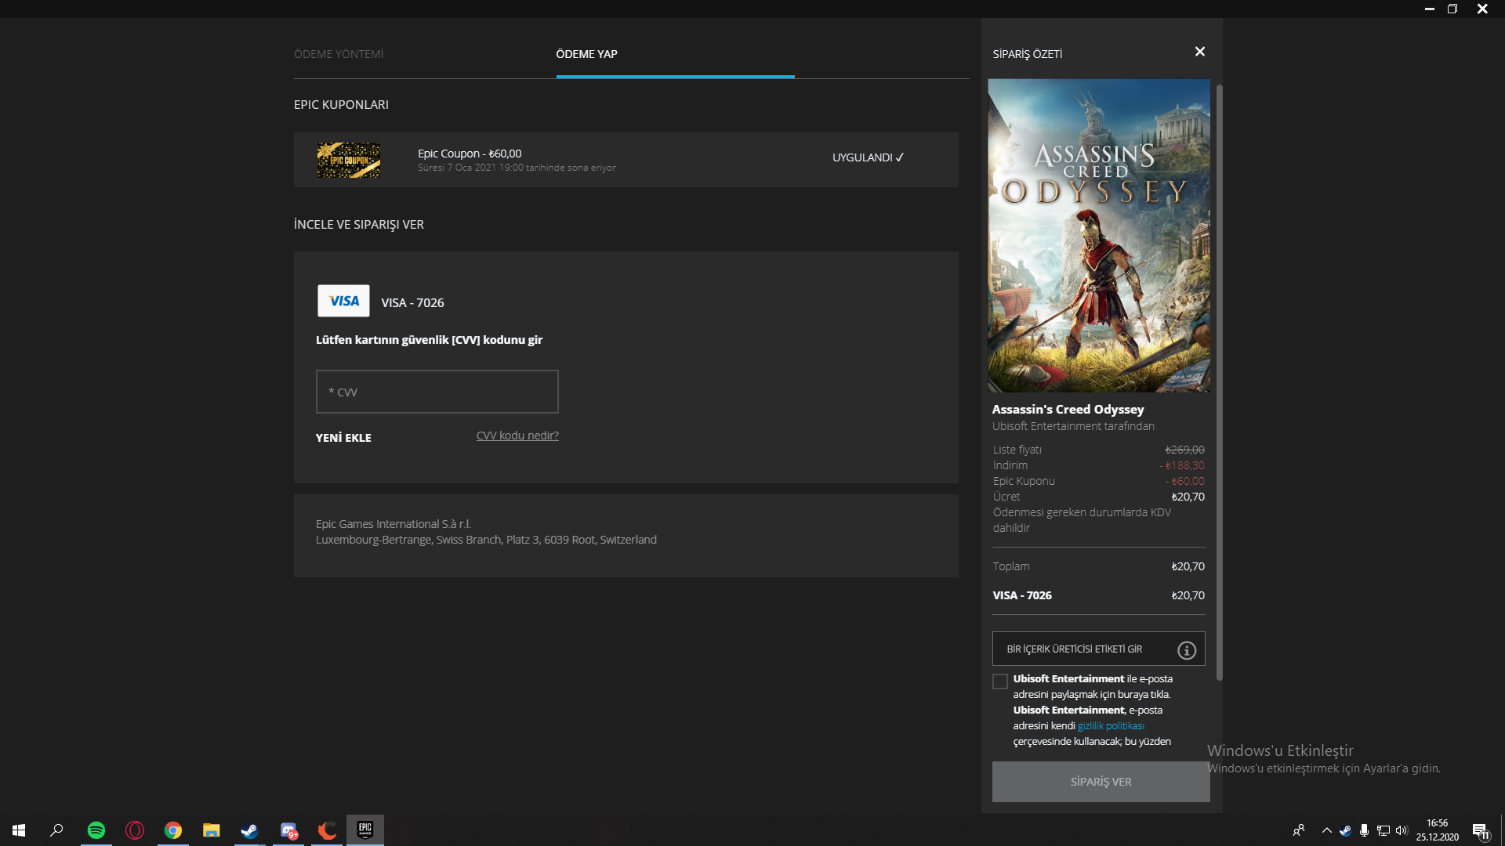The image size is (1505, 846).
Task: Click the VISA card logo icon
Action: (343, 301)
